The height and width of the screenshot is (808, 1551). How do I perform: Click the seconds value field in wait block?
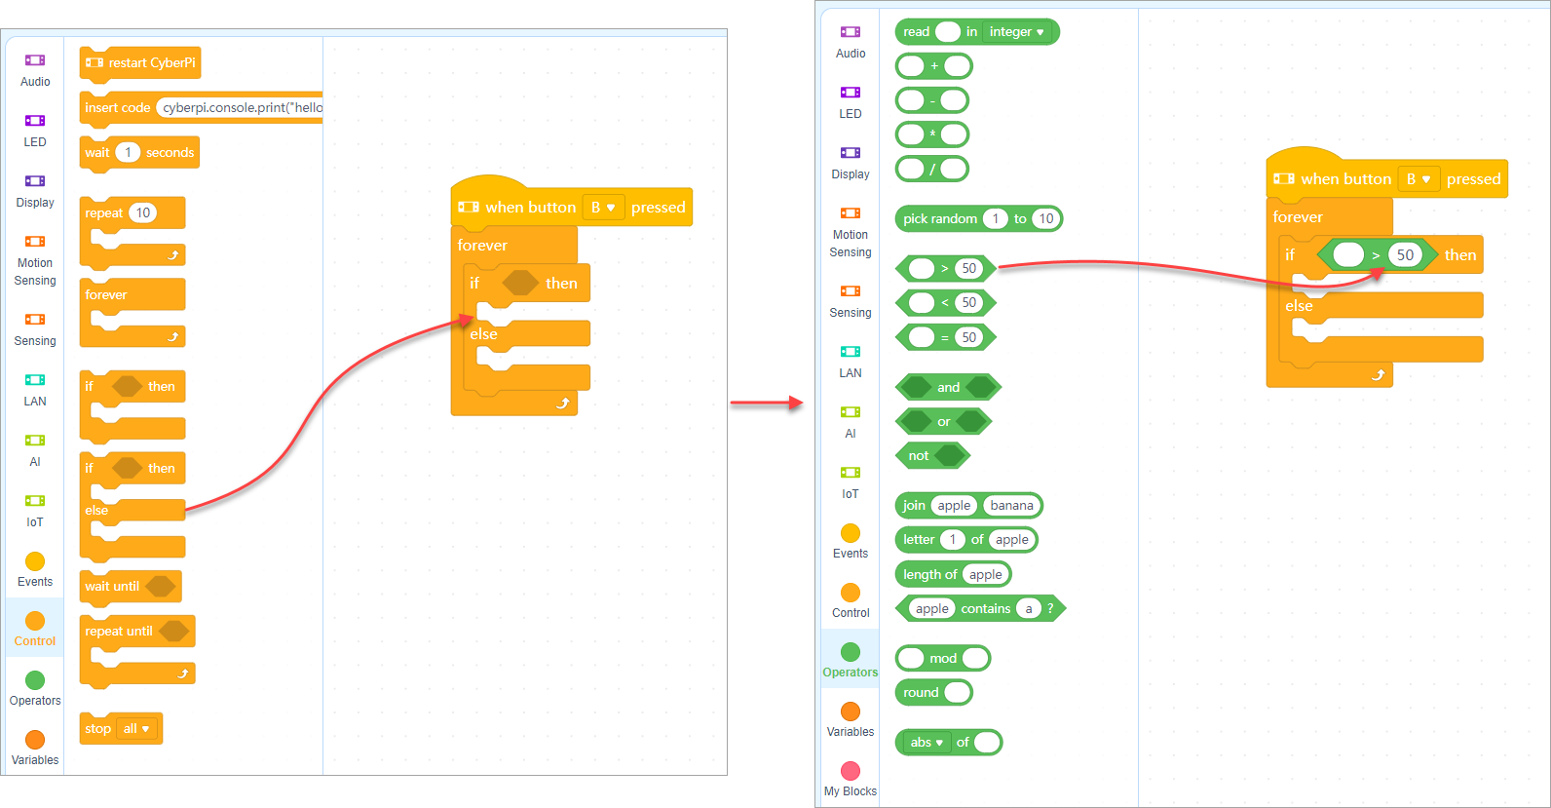tap(128, 153)
